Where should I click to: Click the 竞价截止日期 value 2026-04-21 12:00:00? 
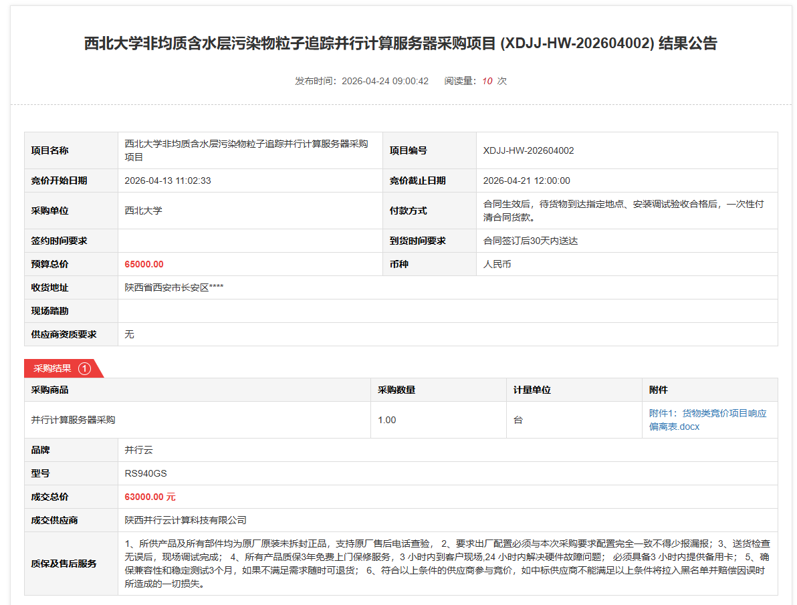526,180
